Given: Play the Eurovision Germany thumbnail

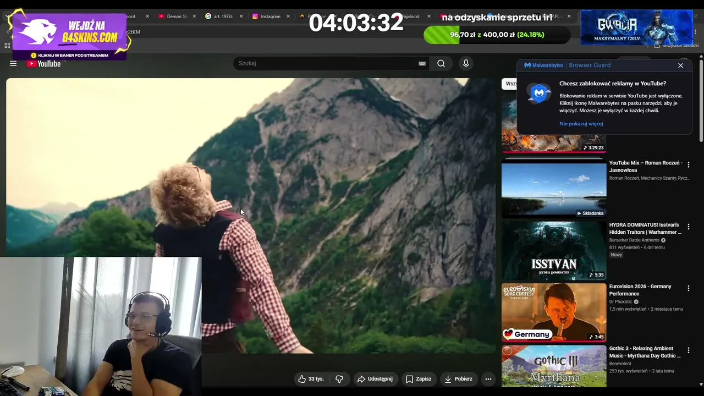Looking at the screenshot, I should click(x=554, y=312).
